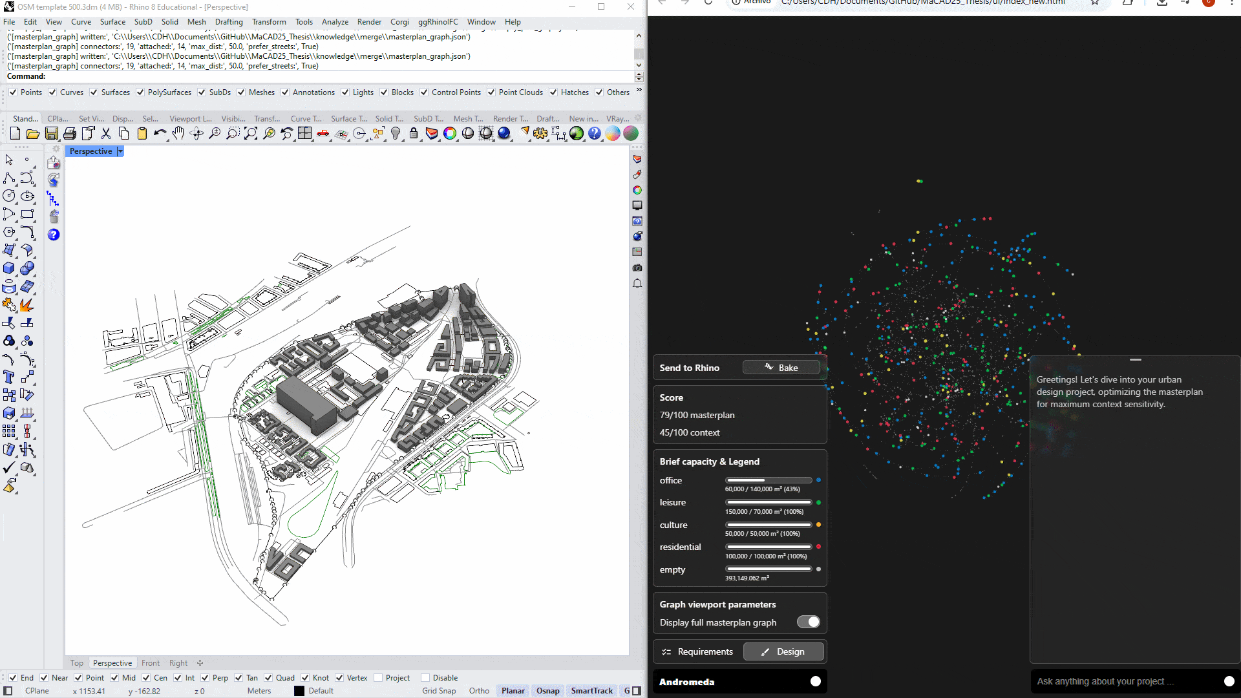Open the Analyze menu
This screenshot has height=698, width=1241.
coord(335,22)
